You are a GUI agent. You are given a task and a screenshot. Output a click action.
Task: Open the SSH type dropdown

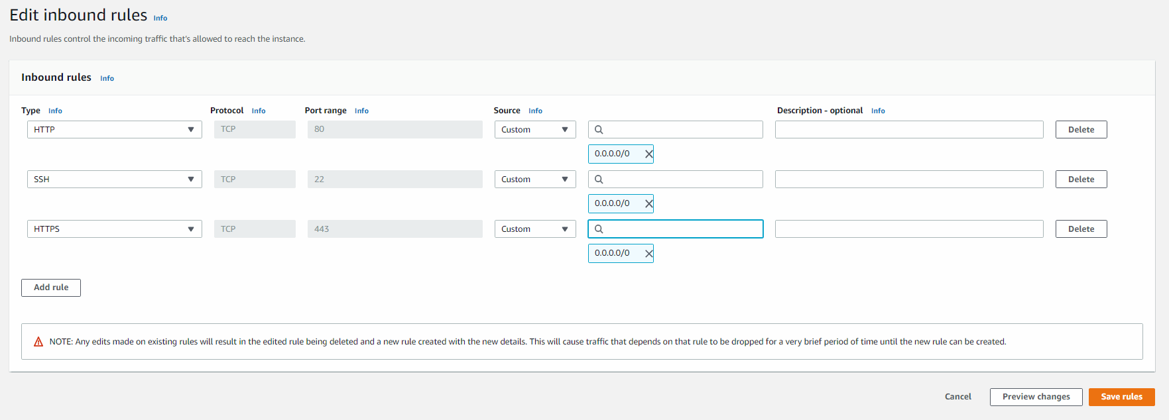tap(114, 180)
